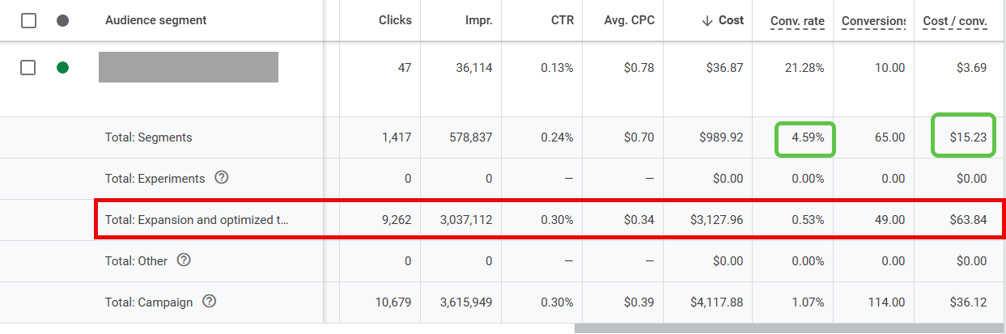Click the Cost column sort arrow
This screenshot has width=1006, height=334.
point(707,21)
